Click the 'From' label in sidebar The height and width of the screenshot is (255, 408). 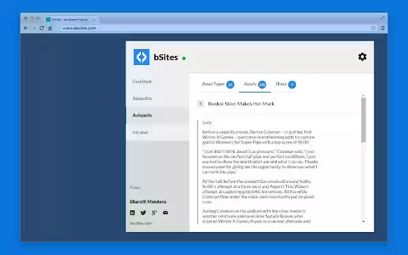(135, 187)
